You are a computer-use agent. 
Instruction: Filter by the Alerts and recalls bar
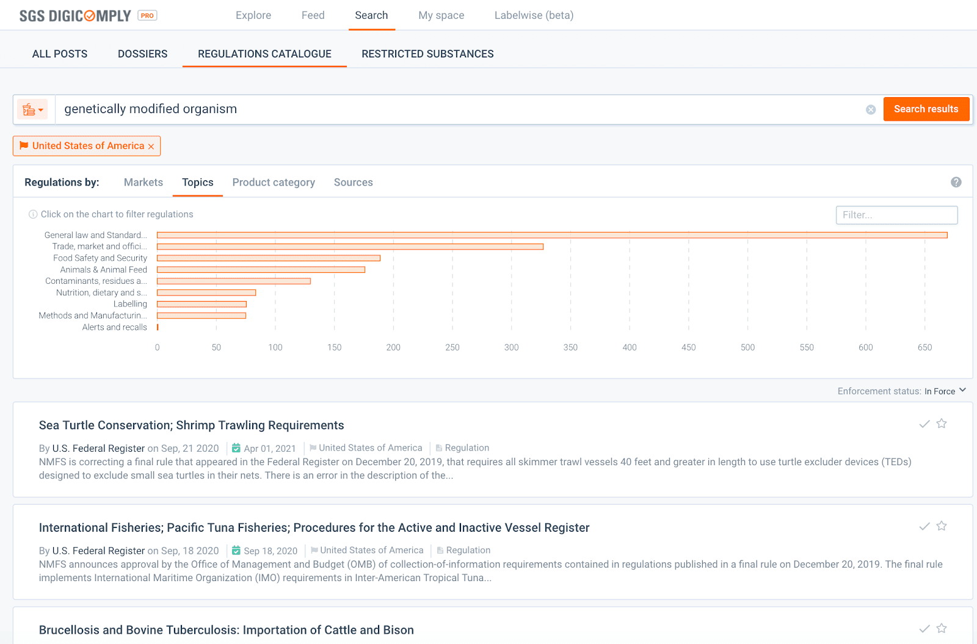coord(158,327)
